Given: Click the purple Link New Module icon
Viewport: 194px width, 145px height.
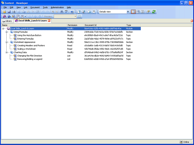Looking at the screenshot, I should [x=5, y=16].
